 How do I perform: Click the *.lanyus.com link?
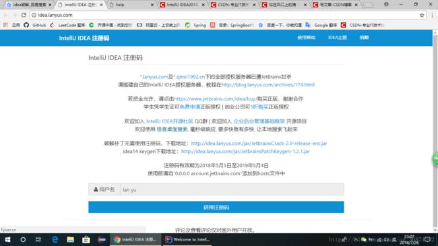[x=154, y=77]
